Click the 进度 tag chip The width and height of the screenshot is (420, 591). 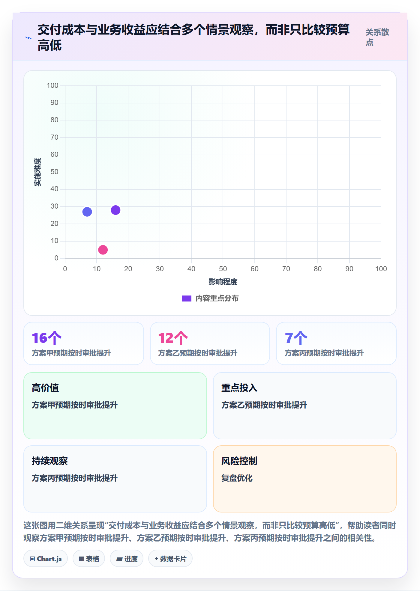(127, 559)
